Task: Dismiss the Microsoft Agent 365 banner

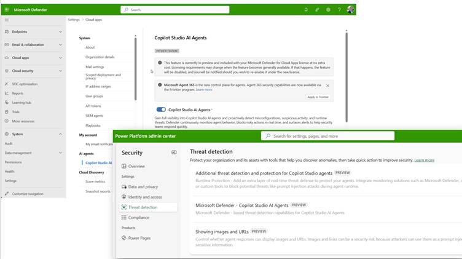Action: coord(327,86)
